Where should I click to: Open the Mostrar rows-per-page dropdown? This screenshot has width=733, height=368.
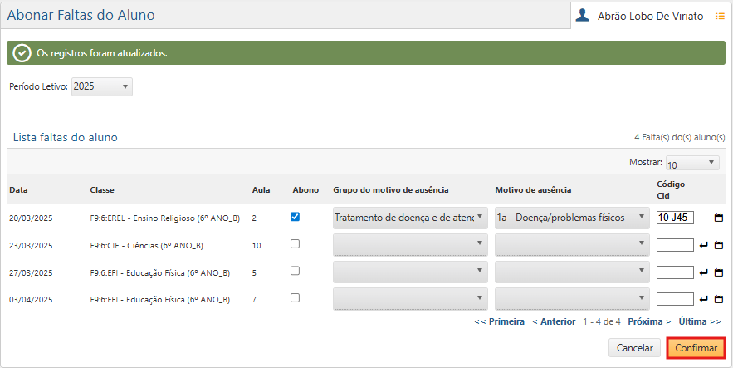(x=693, y=163)
